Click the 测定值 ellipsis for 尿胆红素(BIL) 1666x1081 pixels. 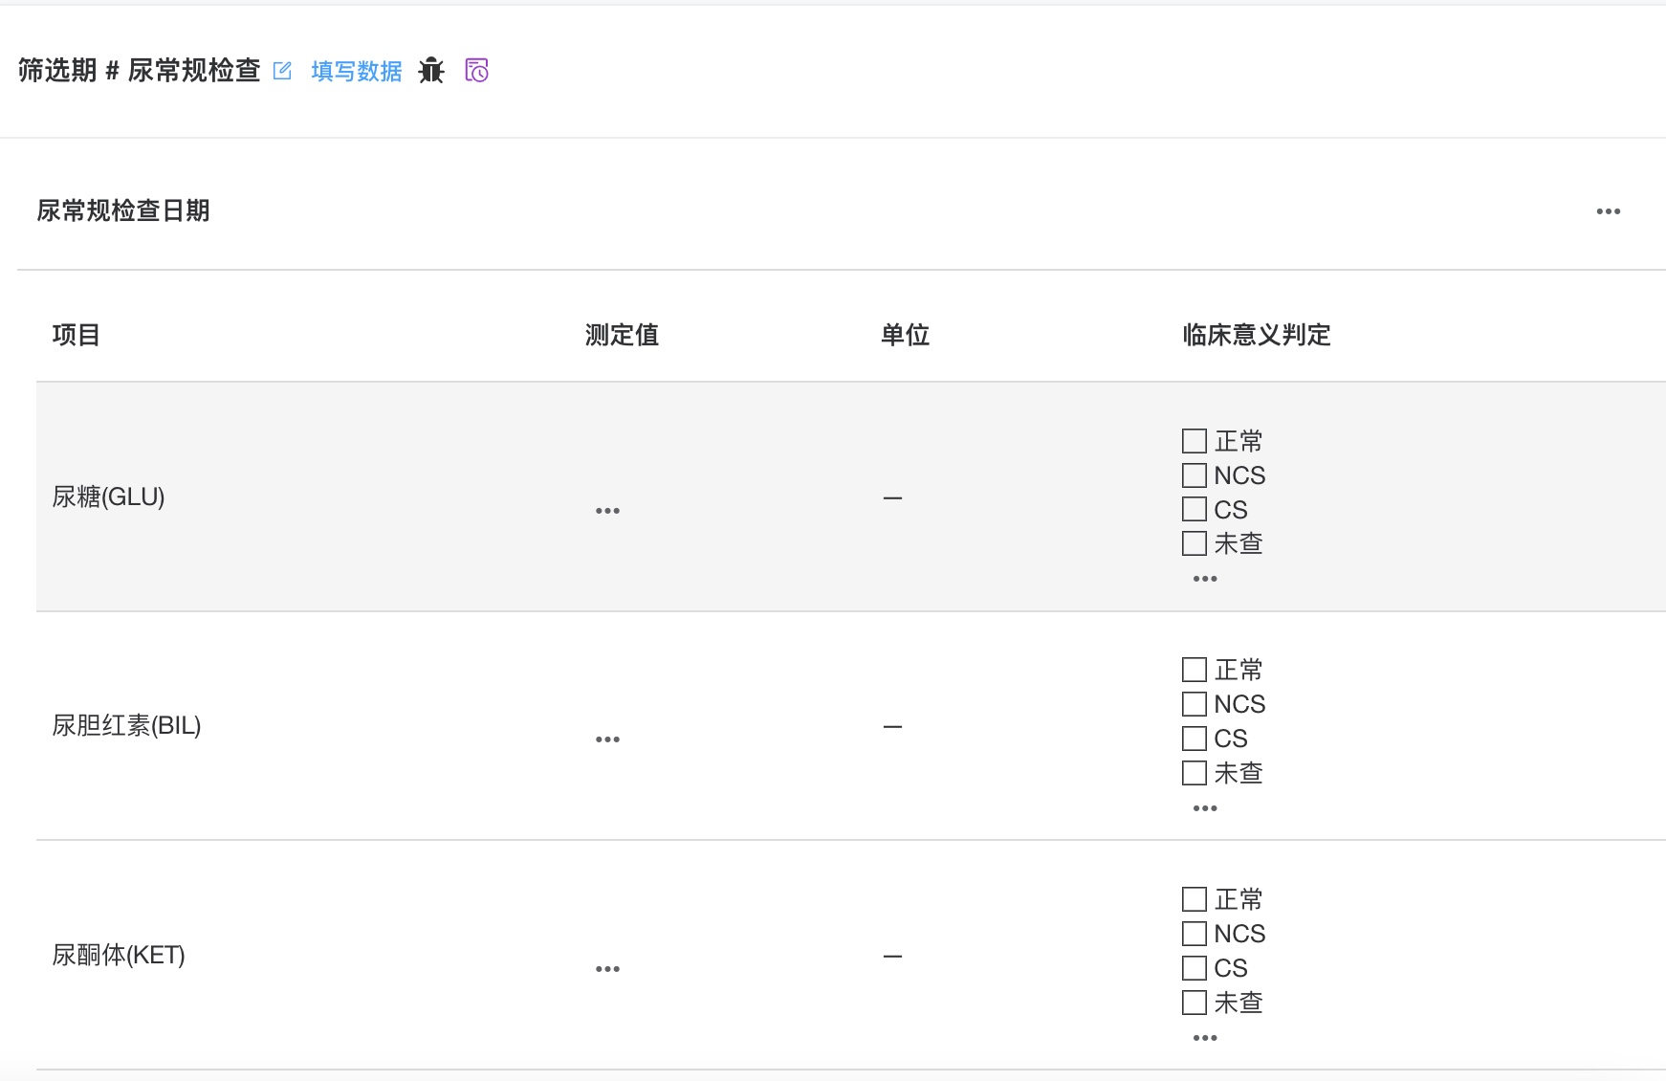pos(607,739)
